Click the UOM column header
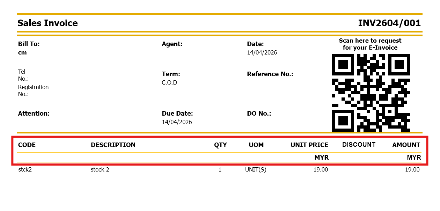This screenshot has width=440, height=211. click(x=256, y=145)
